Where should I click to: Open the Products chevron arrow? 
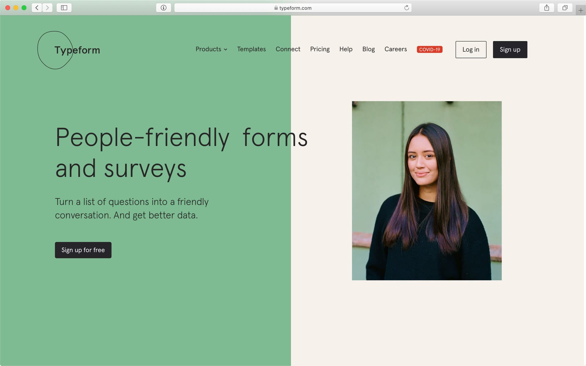226,49
